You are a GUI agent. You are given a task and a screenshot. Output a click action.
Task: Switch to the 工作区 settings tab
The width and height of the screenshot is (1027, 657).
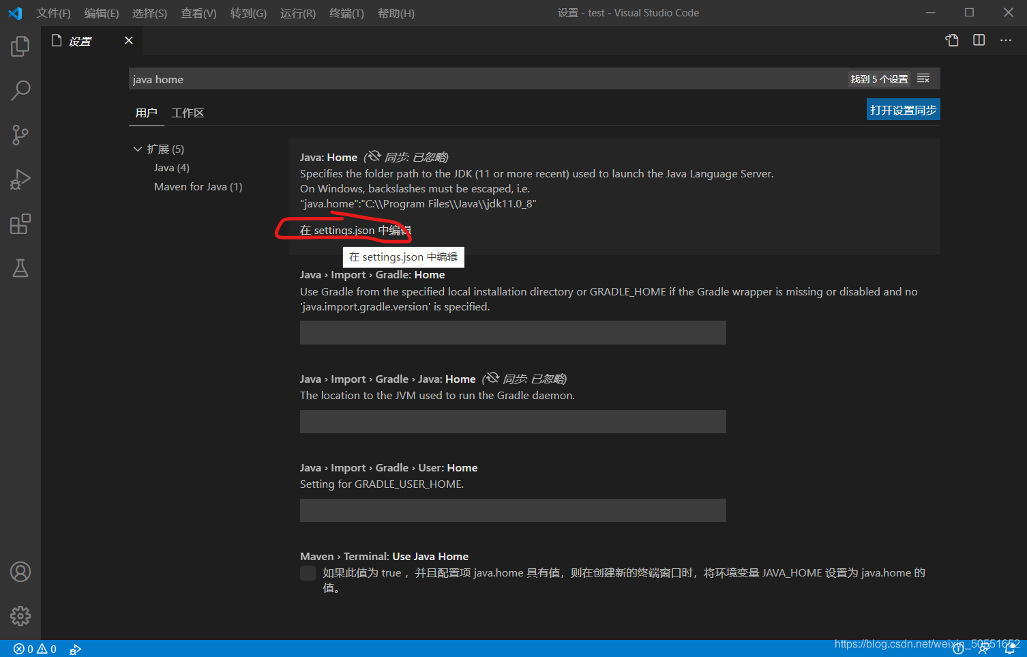tap(188, 113)
